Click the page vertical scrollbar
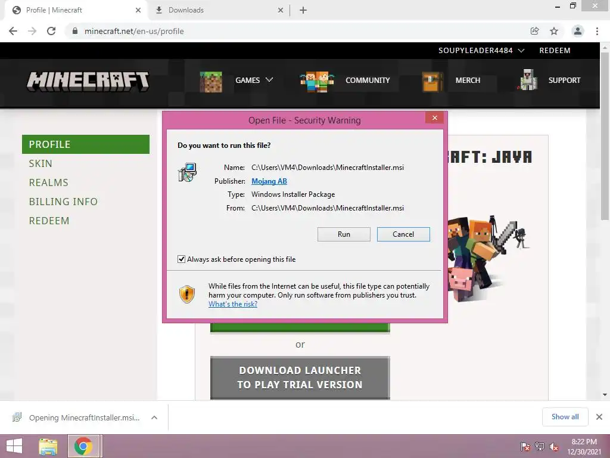Viewport: 610px width, 458px height. [x=605, y=137]
